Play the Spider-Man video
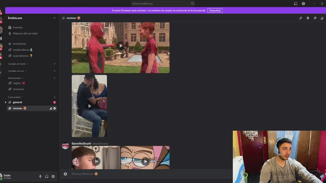The height and width of the screenshot is (183, 326). pyautogui.click(x=121, y=46)
